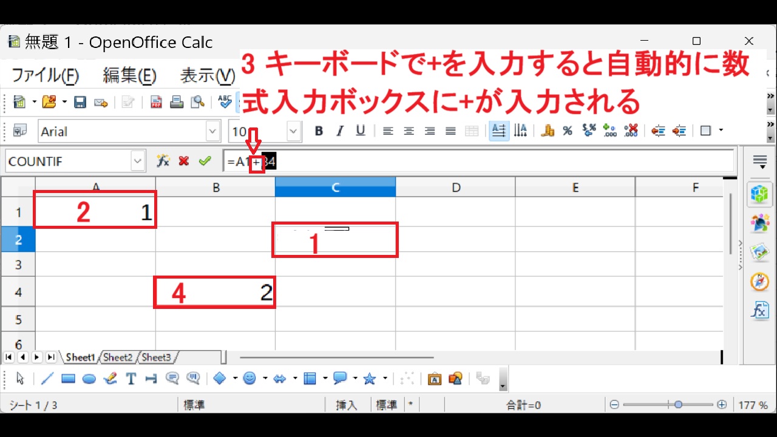Toggle italic formatting
777x437 pixels.
pos(339,131)
